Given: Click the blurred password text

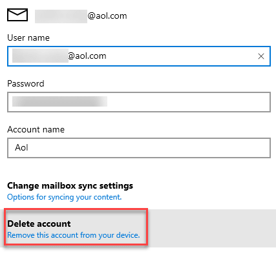Looking at the screenshot, I should point(59,101).
